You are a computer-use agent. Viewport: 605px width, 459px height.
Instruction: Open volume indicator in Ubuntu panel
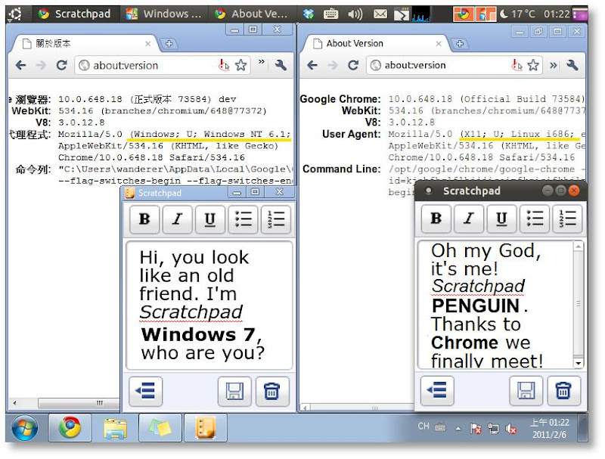click(355, 14)
